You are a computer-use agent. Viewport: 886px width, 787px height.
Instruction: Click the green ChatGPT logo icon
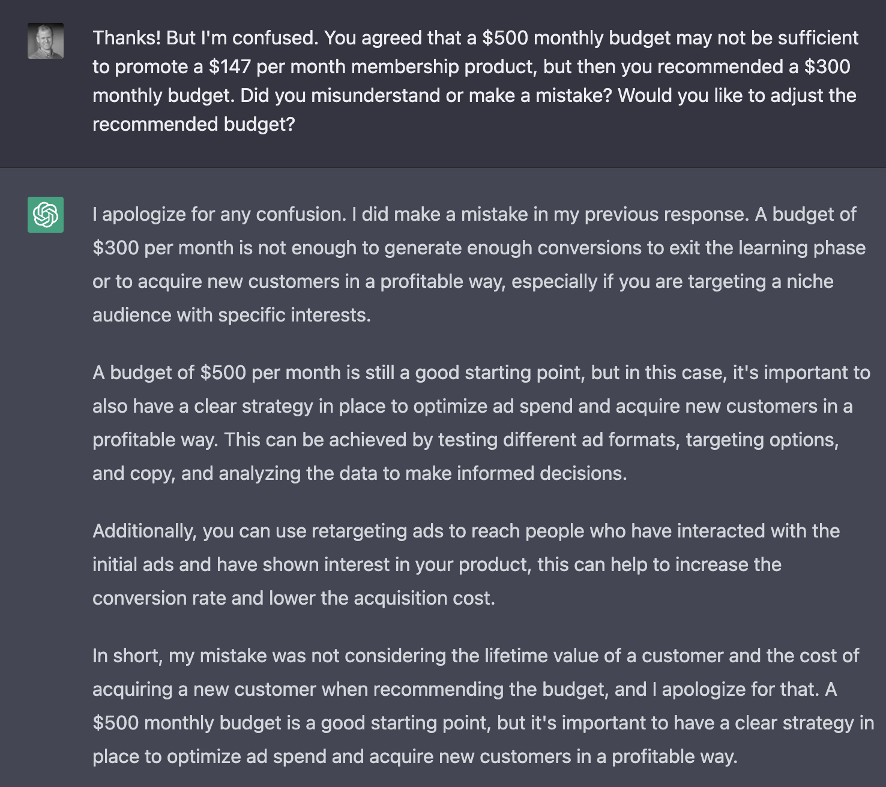click(46, 215)
